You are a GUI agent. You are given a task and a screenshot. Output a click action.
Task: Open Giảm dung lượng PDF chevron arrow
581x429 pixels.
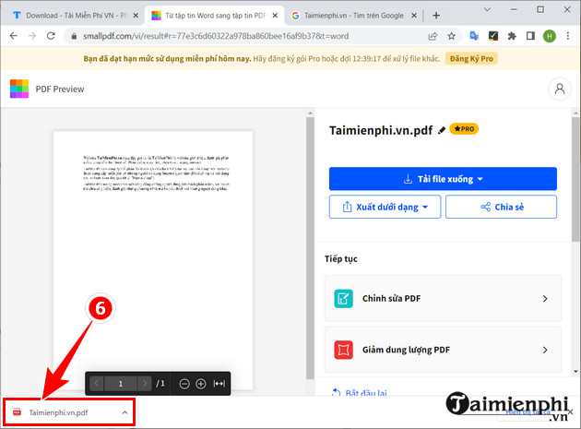coord(545,350)
